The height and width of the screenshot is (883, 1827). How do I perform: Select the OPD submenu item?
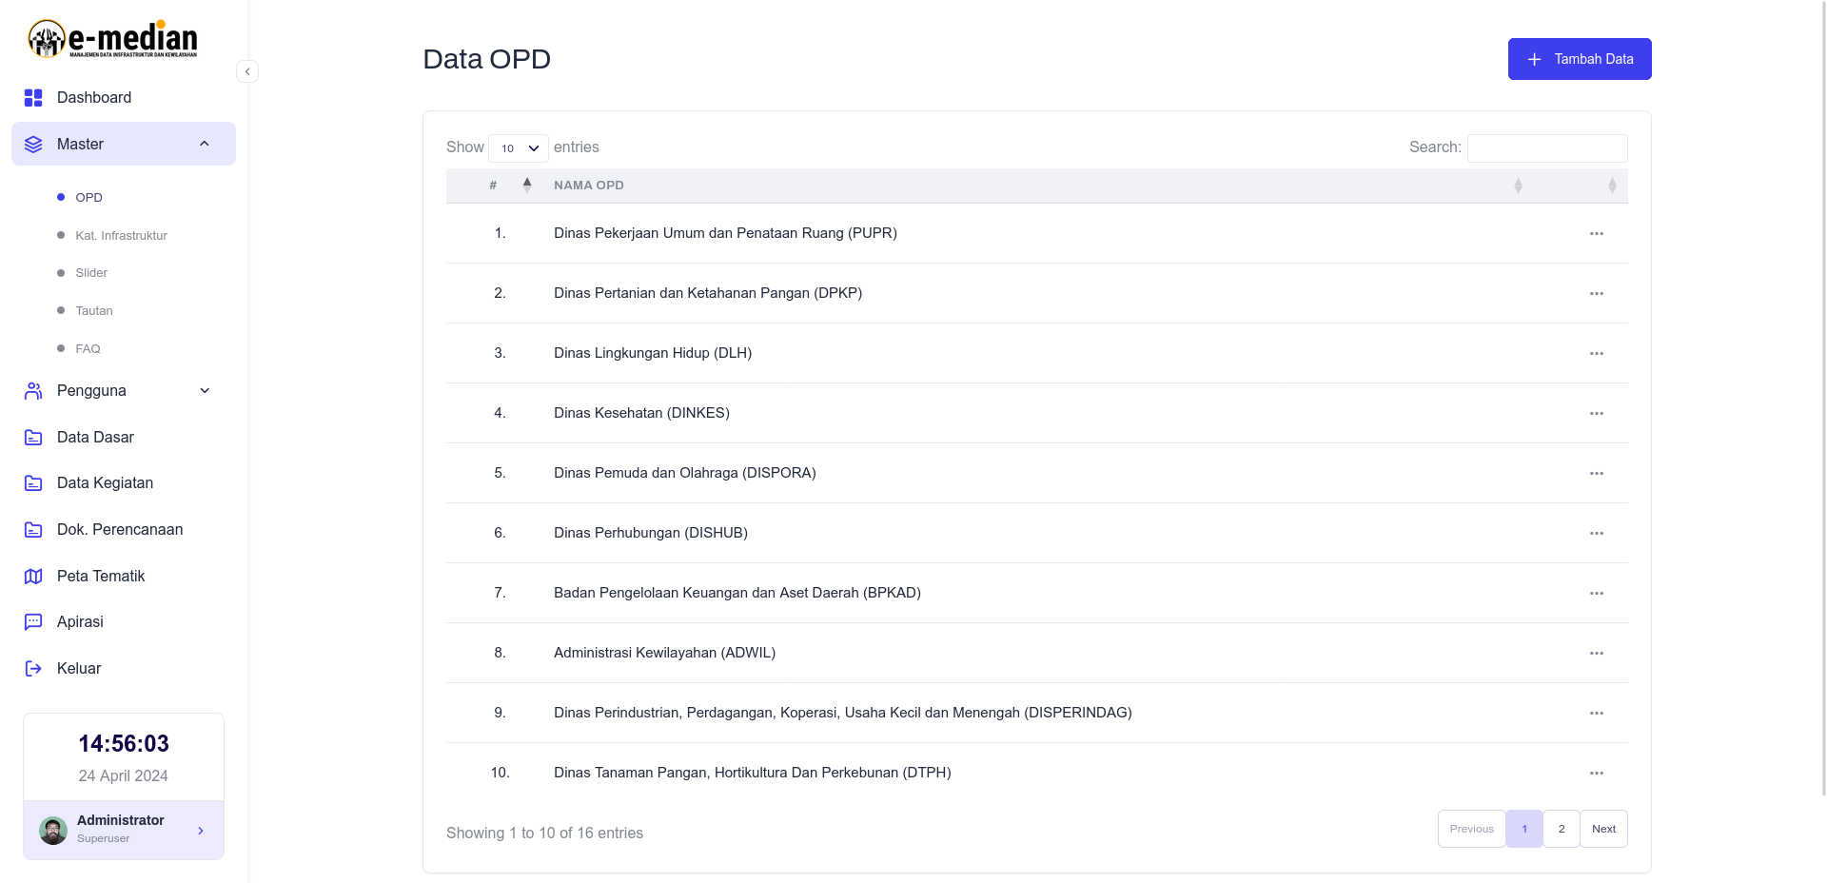pyautogui.click(x=89, y=198)
